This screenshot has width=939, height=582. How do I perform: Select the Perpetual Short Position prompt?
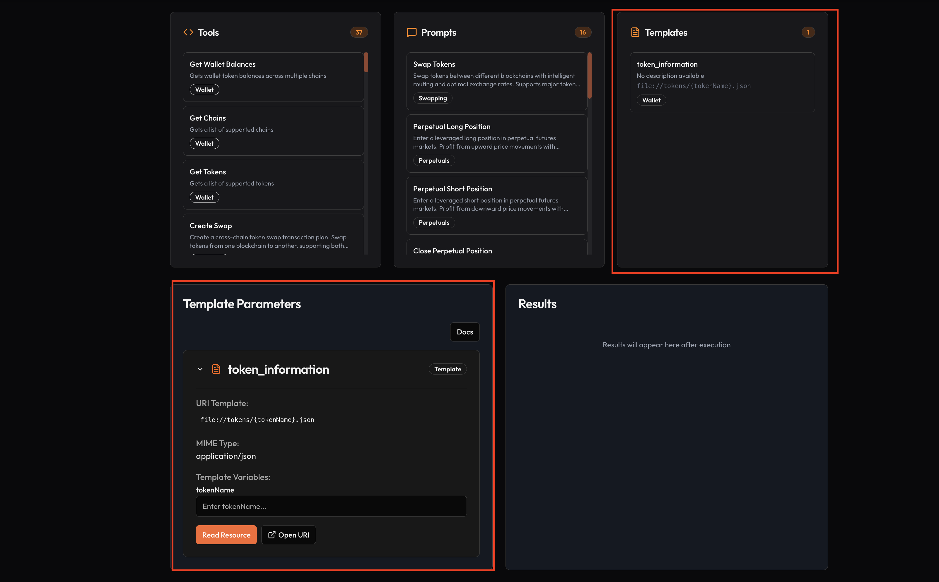pos(497,206)
